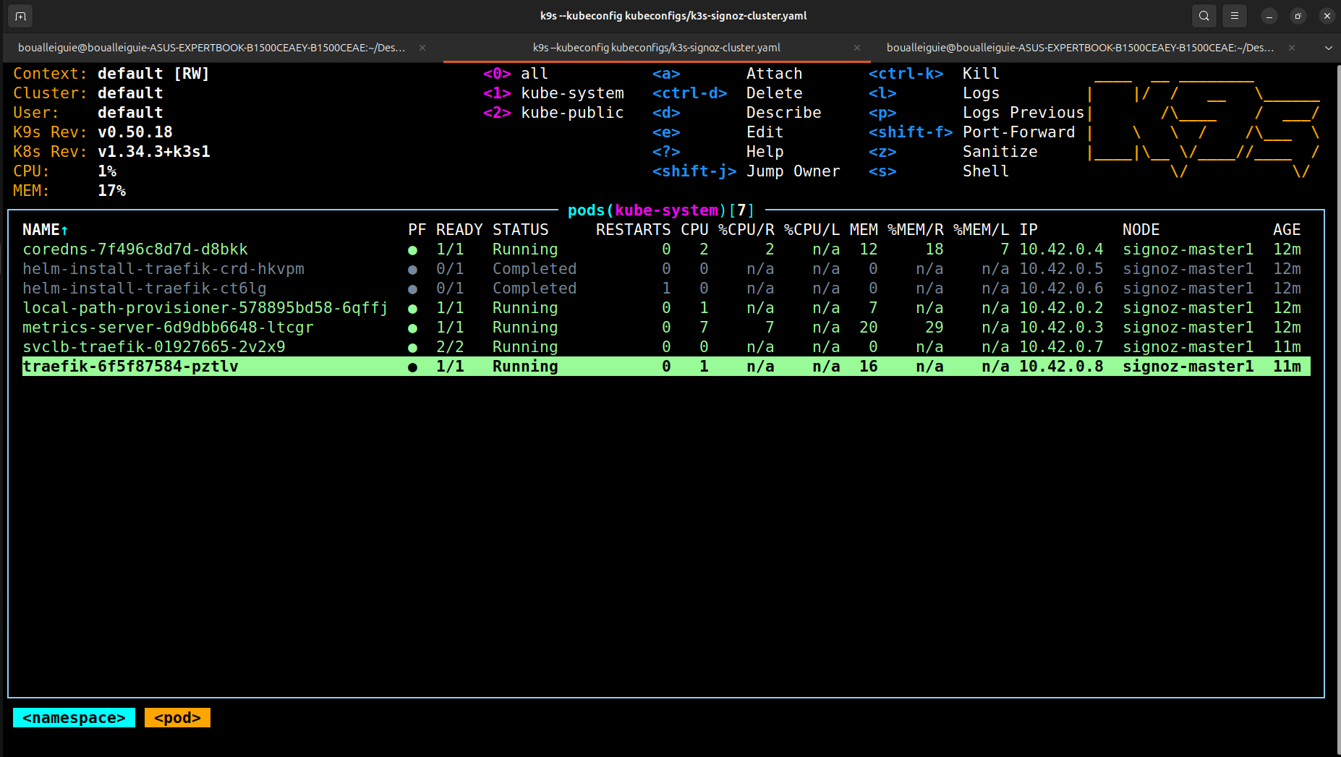This screenshot has height=757, width=1341.
Task: Click the MEM value 17%
Action: click(x=112, y=191)
